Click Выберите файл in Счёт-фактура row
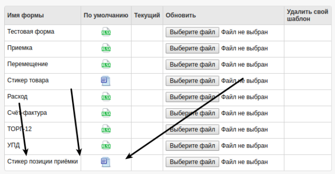The width and height of the screenshot is (335, 174). click(192, 113)
